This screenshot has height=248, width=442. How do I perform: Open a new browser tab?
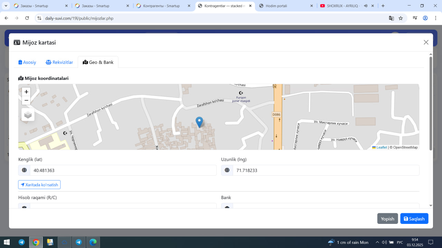(383, 6)
